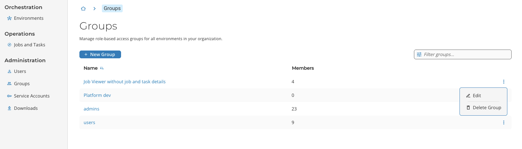Click the New Group button
The width and height of the screenshot is (522, 149).
pos(100,54)
